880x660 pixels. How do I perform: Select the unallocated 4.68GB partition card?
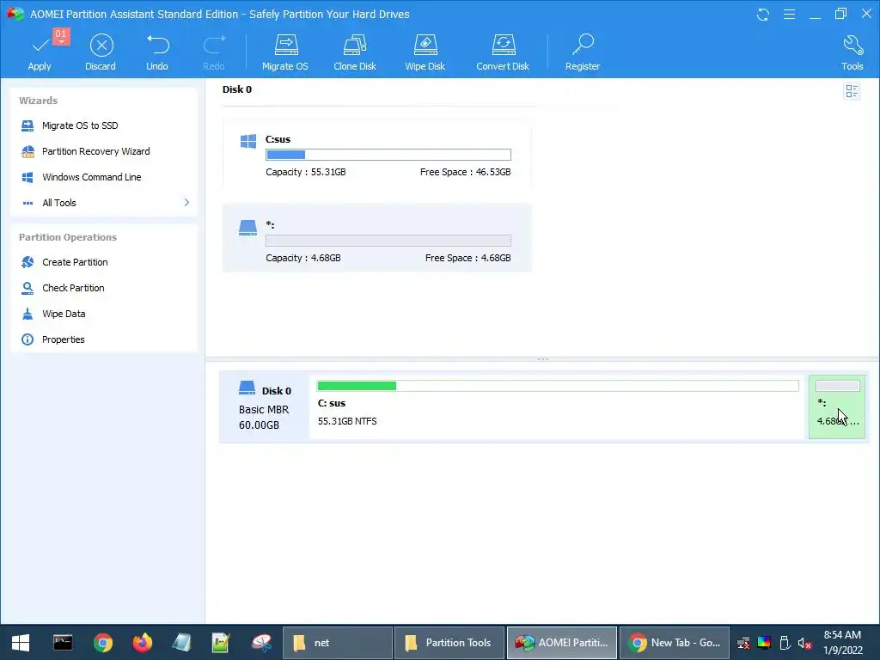tap(376, 238)
